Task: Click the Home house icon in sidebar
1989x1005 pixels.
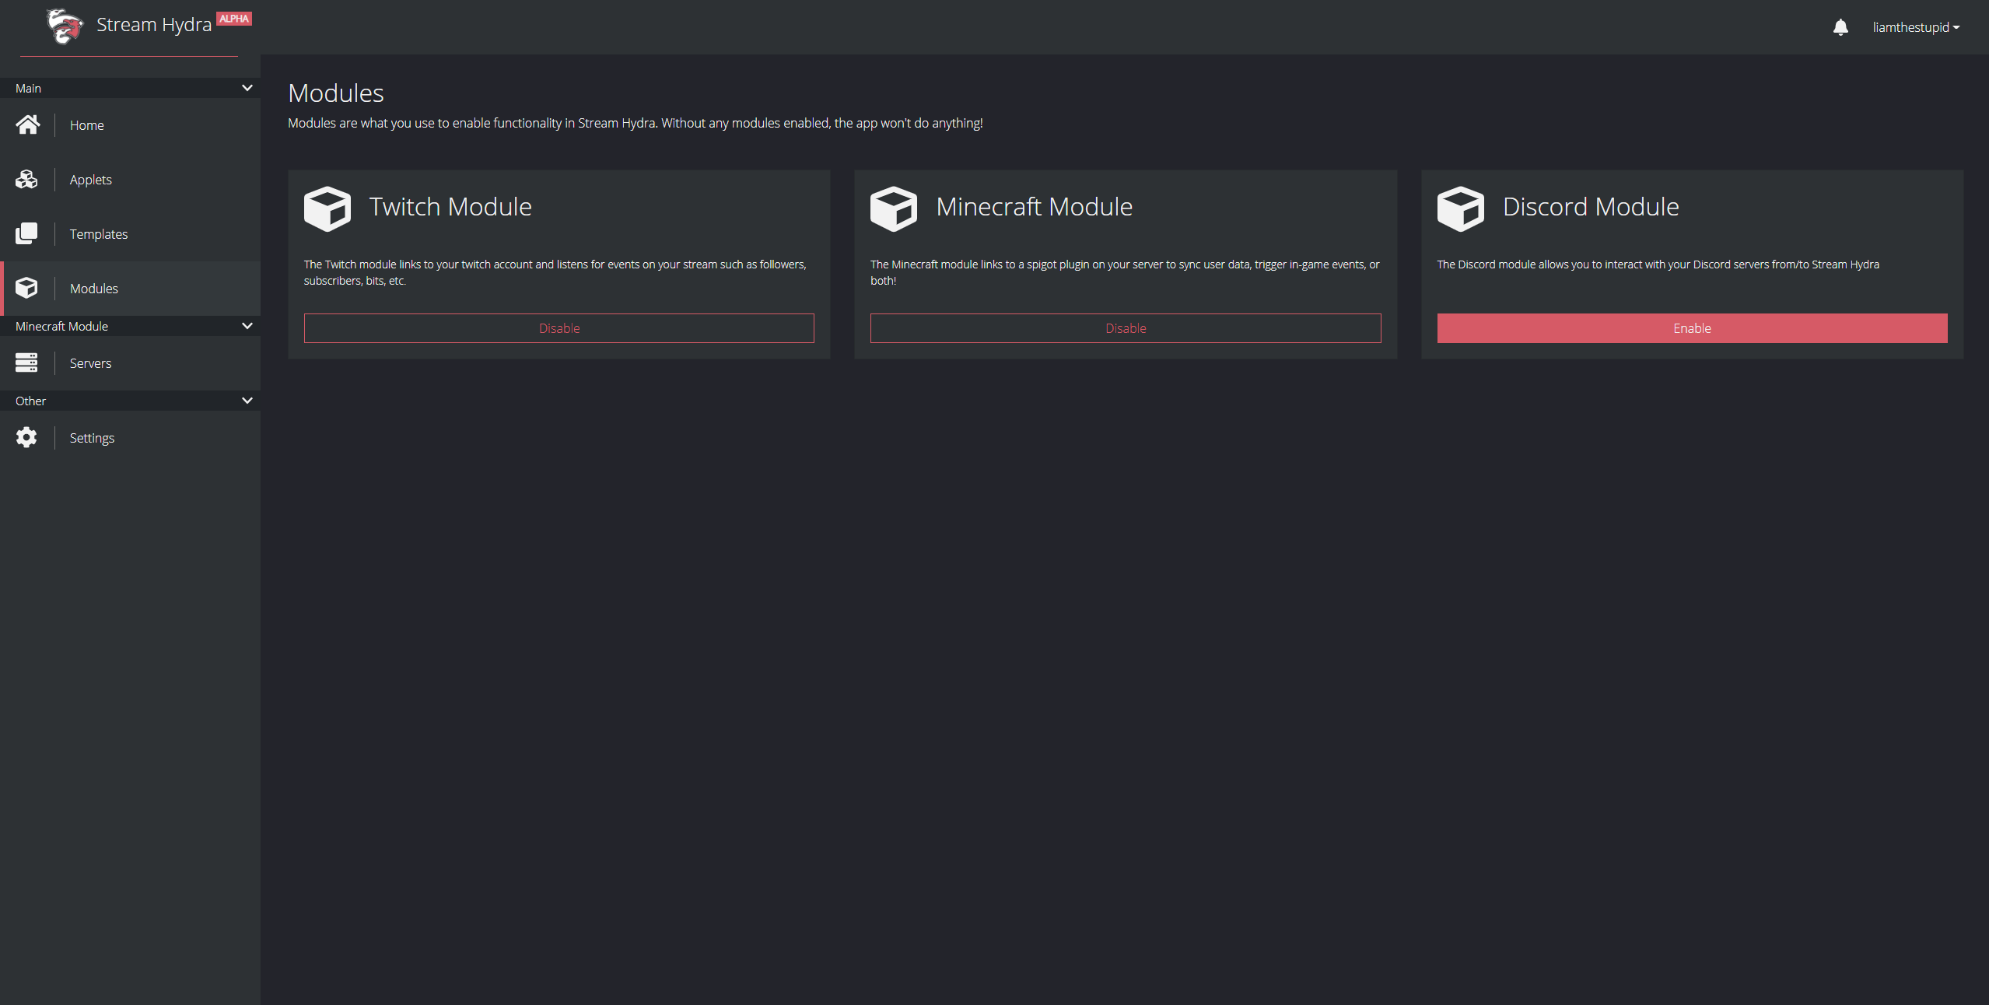Action: (x=27, y=125)
